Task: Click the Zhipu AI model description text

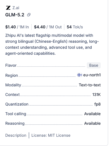Action: (52, 44)
